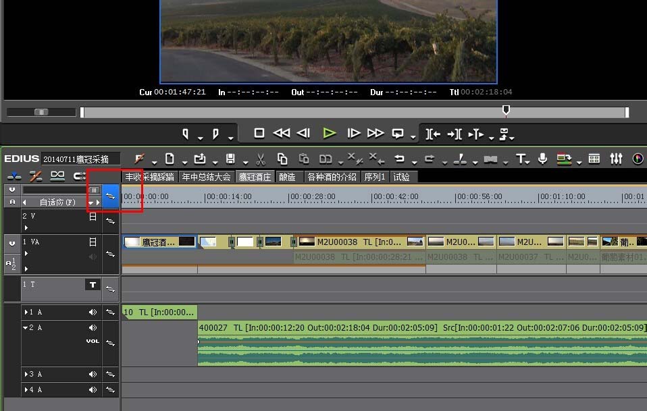
Task: Click the scissors cut icon in toolbar
Action: tap(261, 159)
